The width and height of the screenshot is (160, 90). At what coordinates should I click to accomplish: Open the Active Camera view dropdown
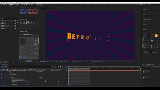81,62
